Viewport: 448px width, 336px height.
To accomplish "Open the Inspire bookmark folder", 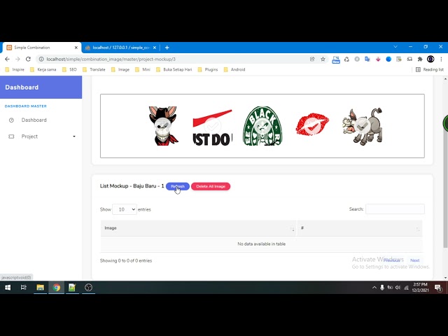I will [15, 69].
